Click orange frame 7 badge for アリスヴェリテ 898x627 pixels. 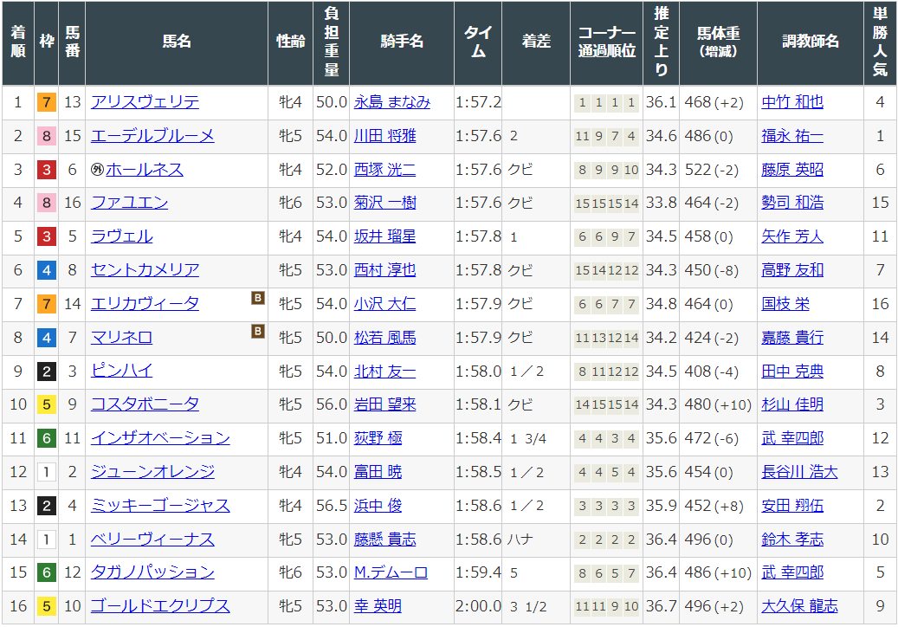click(x=47, y=102)
